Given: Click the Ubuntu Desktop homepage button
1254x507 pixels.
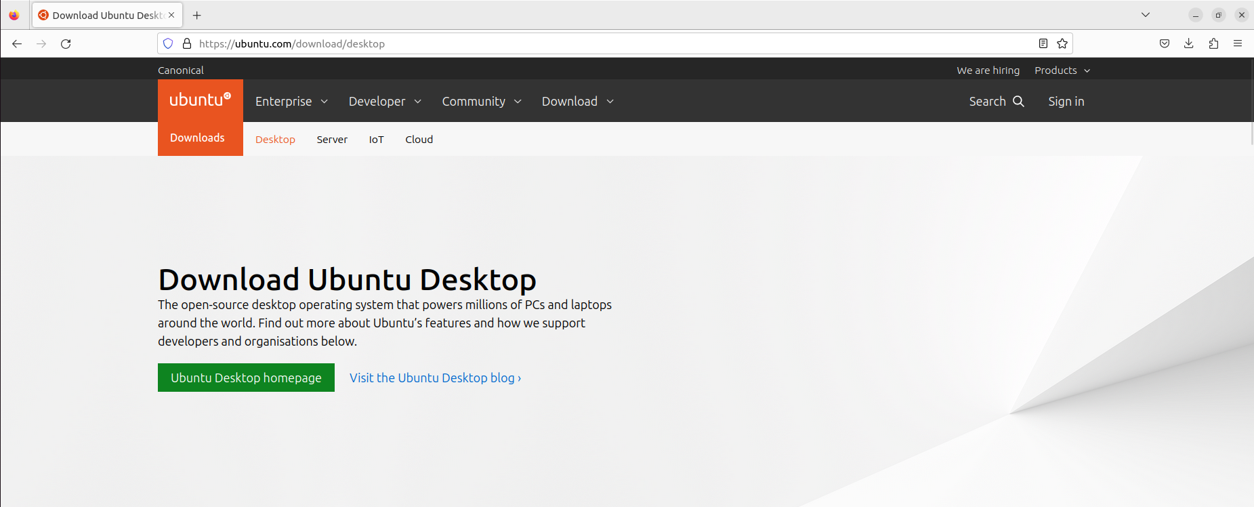Looking at the screenshot, I should (x=246, y=378).
